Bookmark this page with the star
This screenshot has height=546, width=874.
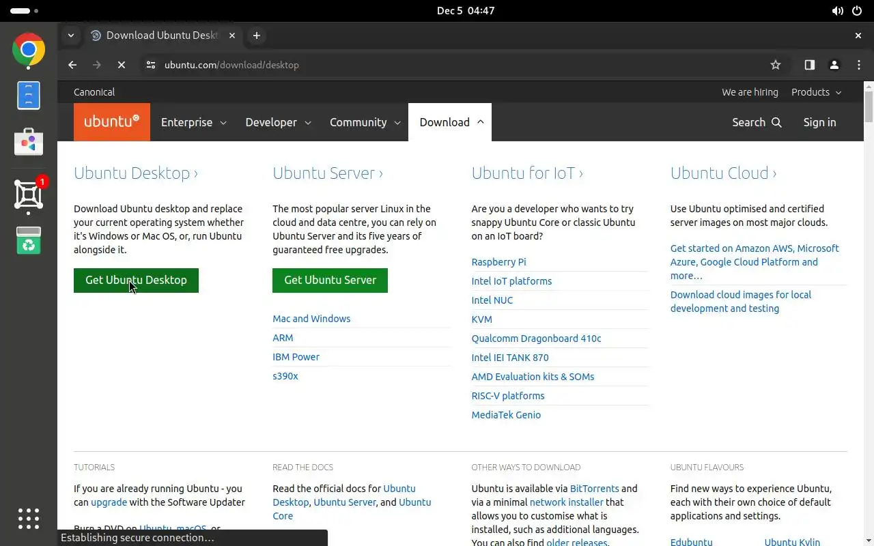pyautogui.click(x=775, y=65)
